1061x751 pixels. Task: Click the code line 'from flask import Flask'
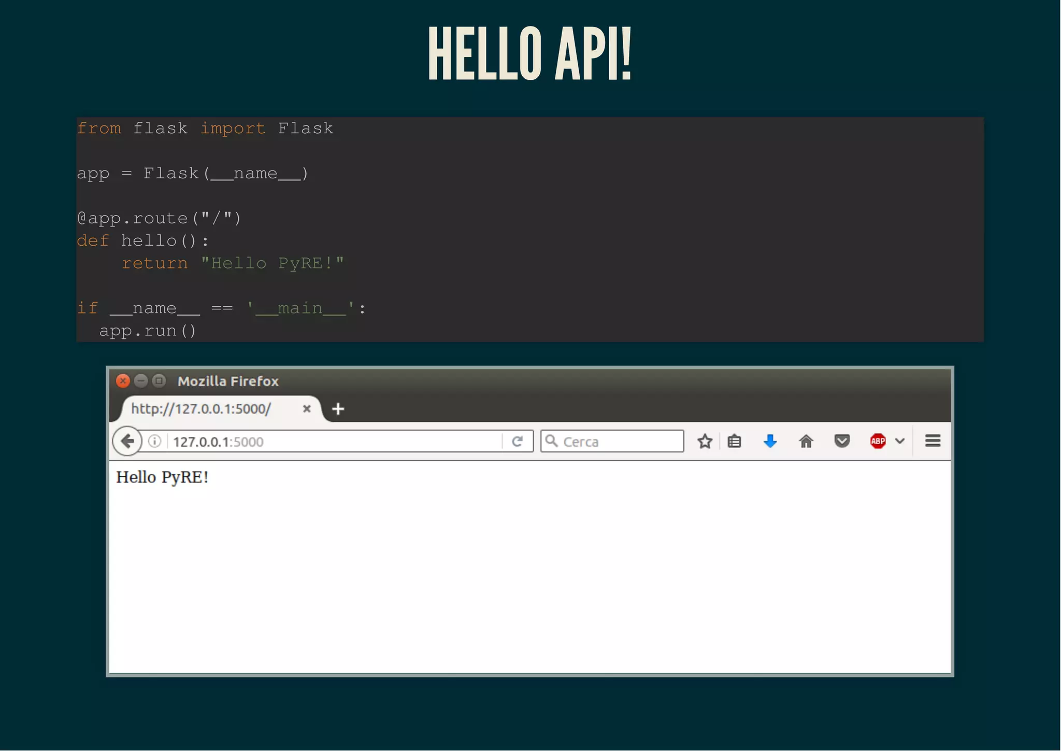tap(205, 128)
